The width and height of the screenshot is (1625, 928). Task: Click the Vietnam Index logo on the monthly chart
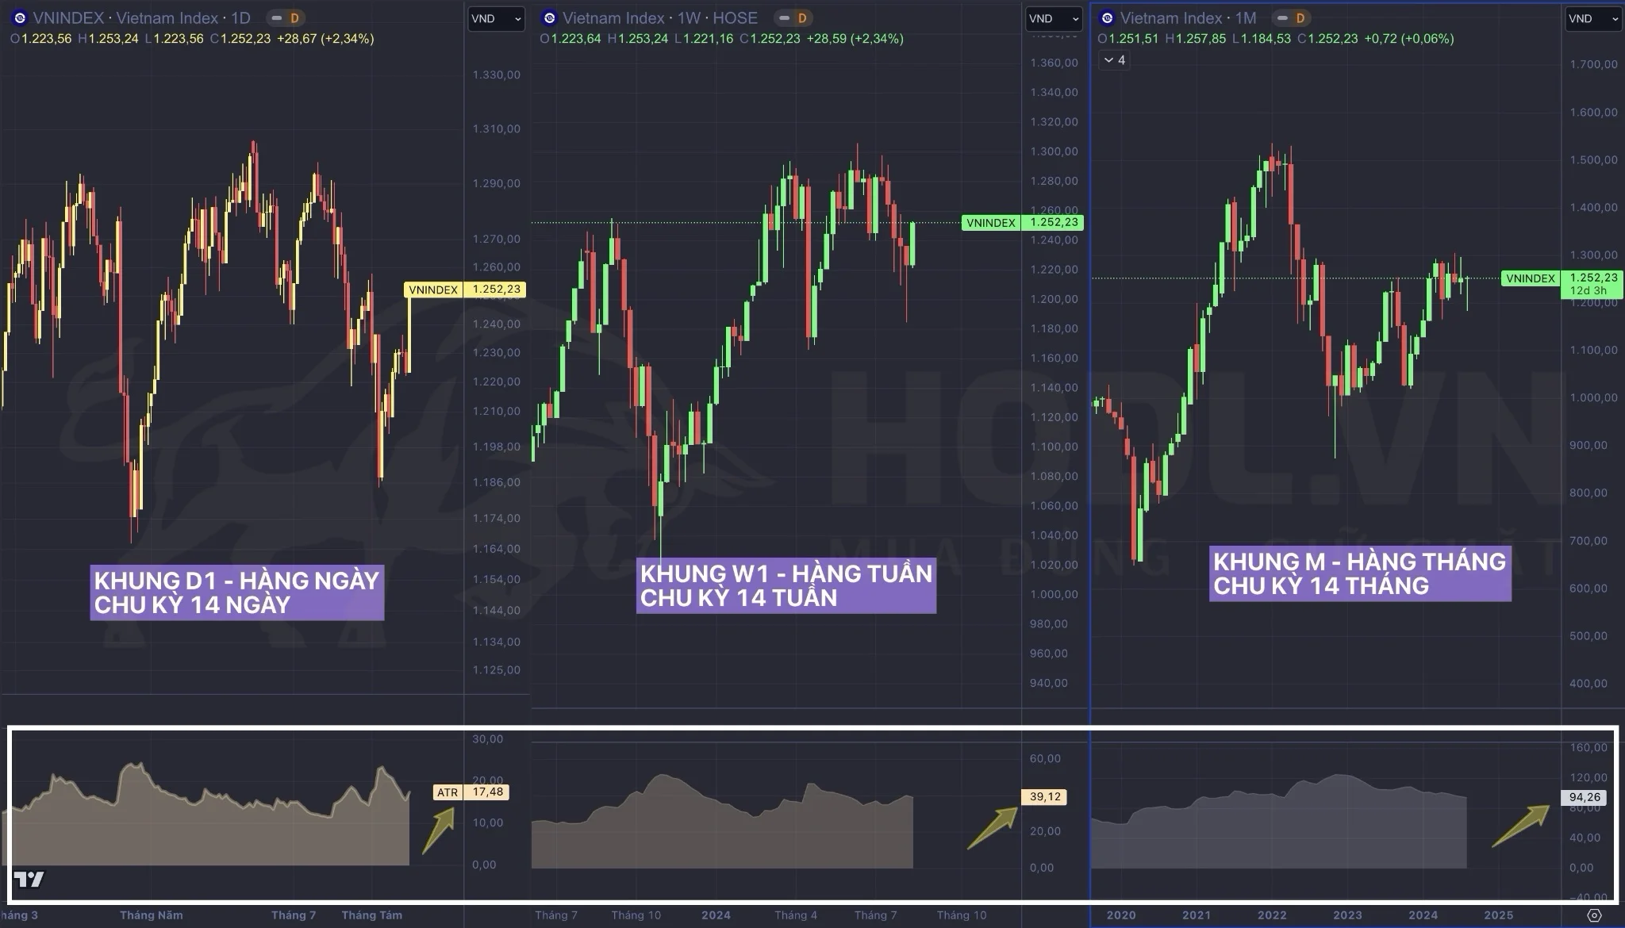click(x=1107, y=18)
